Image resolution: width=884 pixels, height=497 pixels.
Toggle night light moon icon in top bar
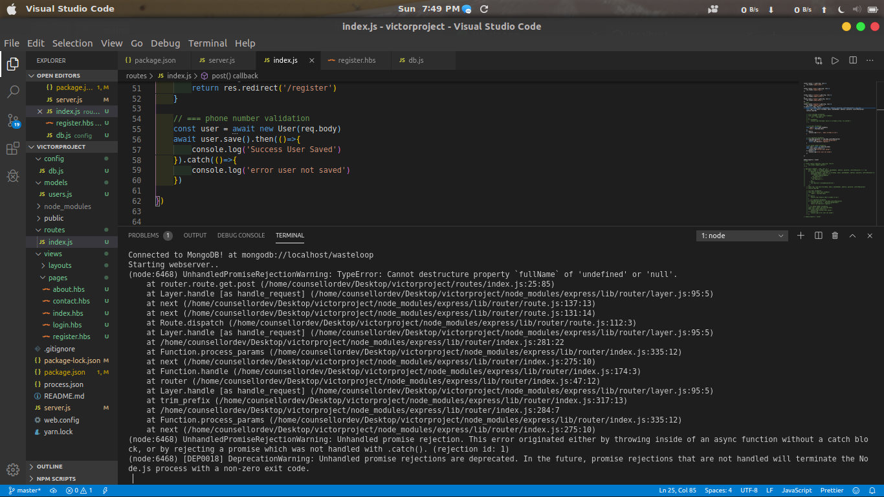point(841,9)
